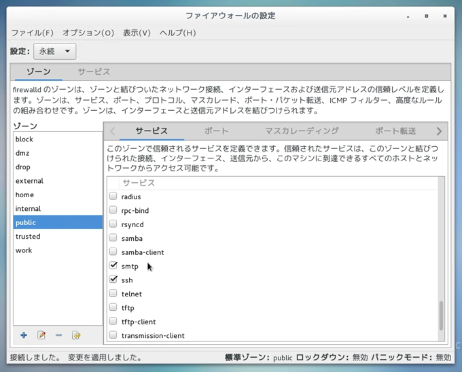Open the ヘルプ(H) menu
The height and width of the screenshot is (372, 462).
click(x=178, y=33)
